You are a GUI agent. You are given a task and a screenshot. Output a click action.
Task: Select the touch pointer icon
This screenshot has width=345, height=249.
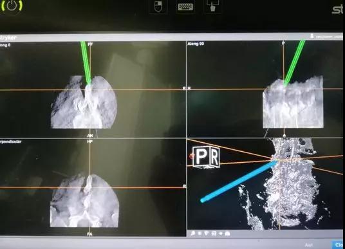pyautogui.click(x=212, y=6)
